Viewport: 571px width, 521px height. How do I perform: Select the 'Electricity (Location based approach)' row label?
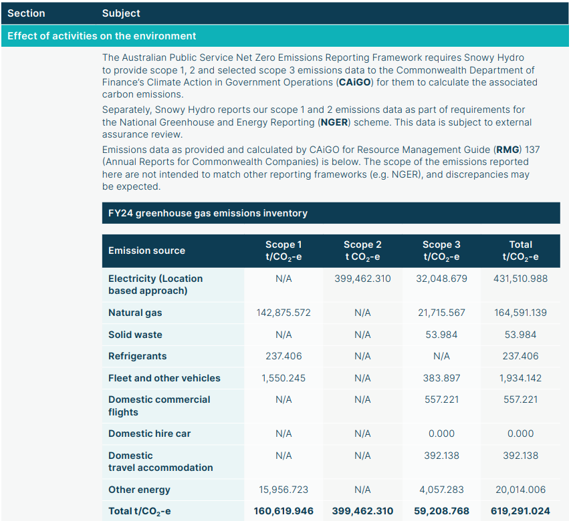click(x=156, y=285)
